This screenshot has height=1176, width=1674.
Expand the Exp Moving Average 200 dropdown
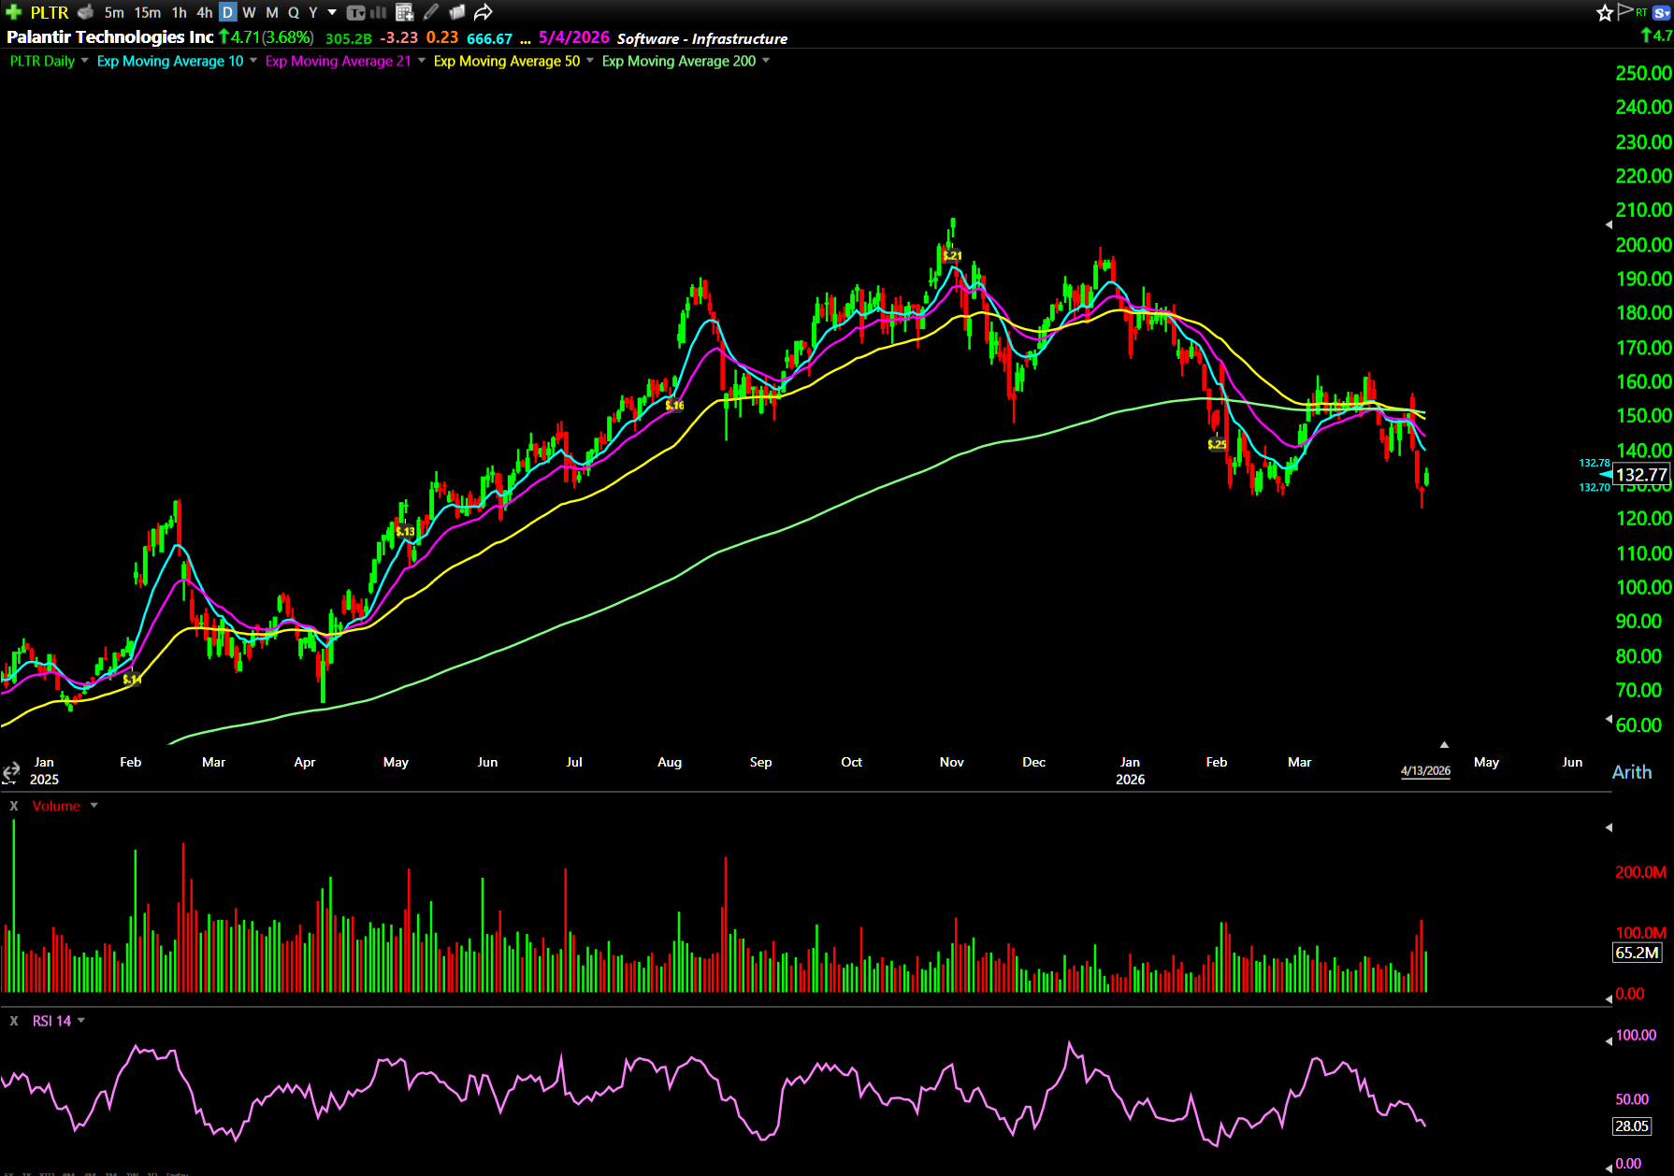click(x=766, y=61)
